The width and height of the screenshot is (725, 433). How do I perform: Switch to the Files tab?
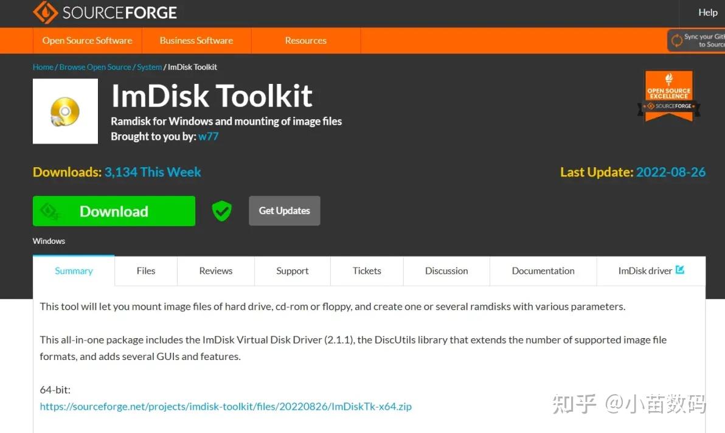[145, 271]
